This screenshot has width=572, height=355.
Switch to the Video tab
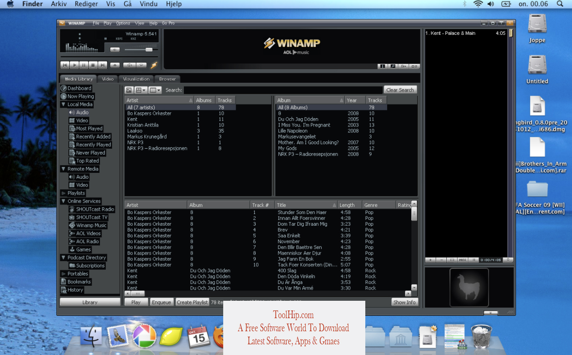pos(108,79)
